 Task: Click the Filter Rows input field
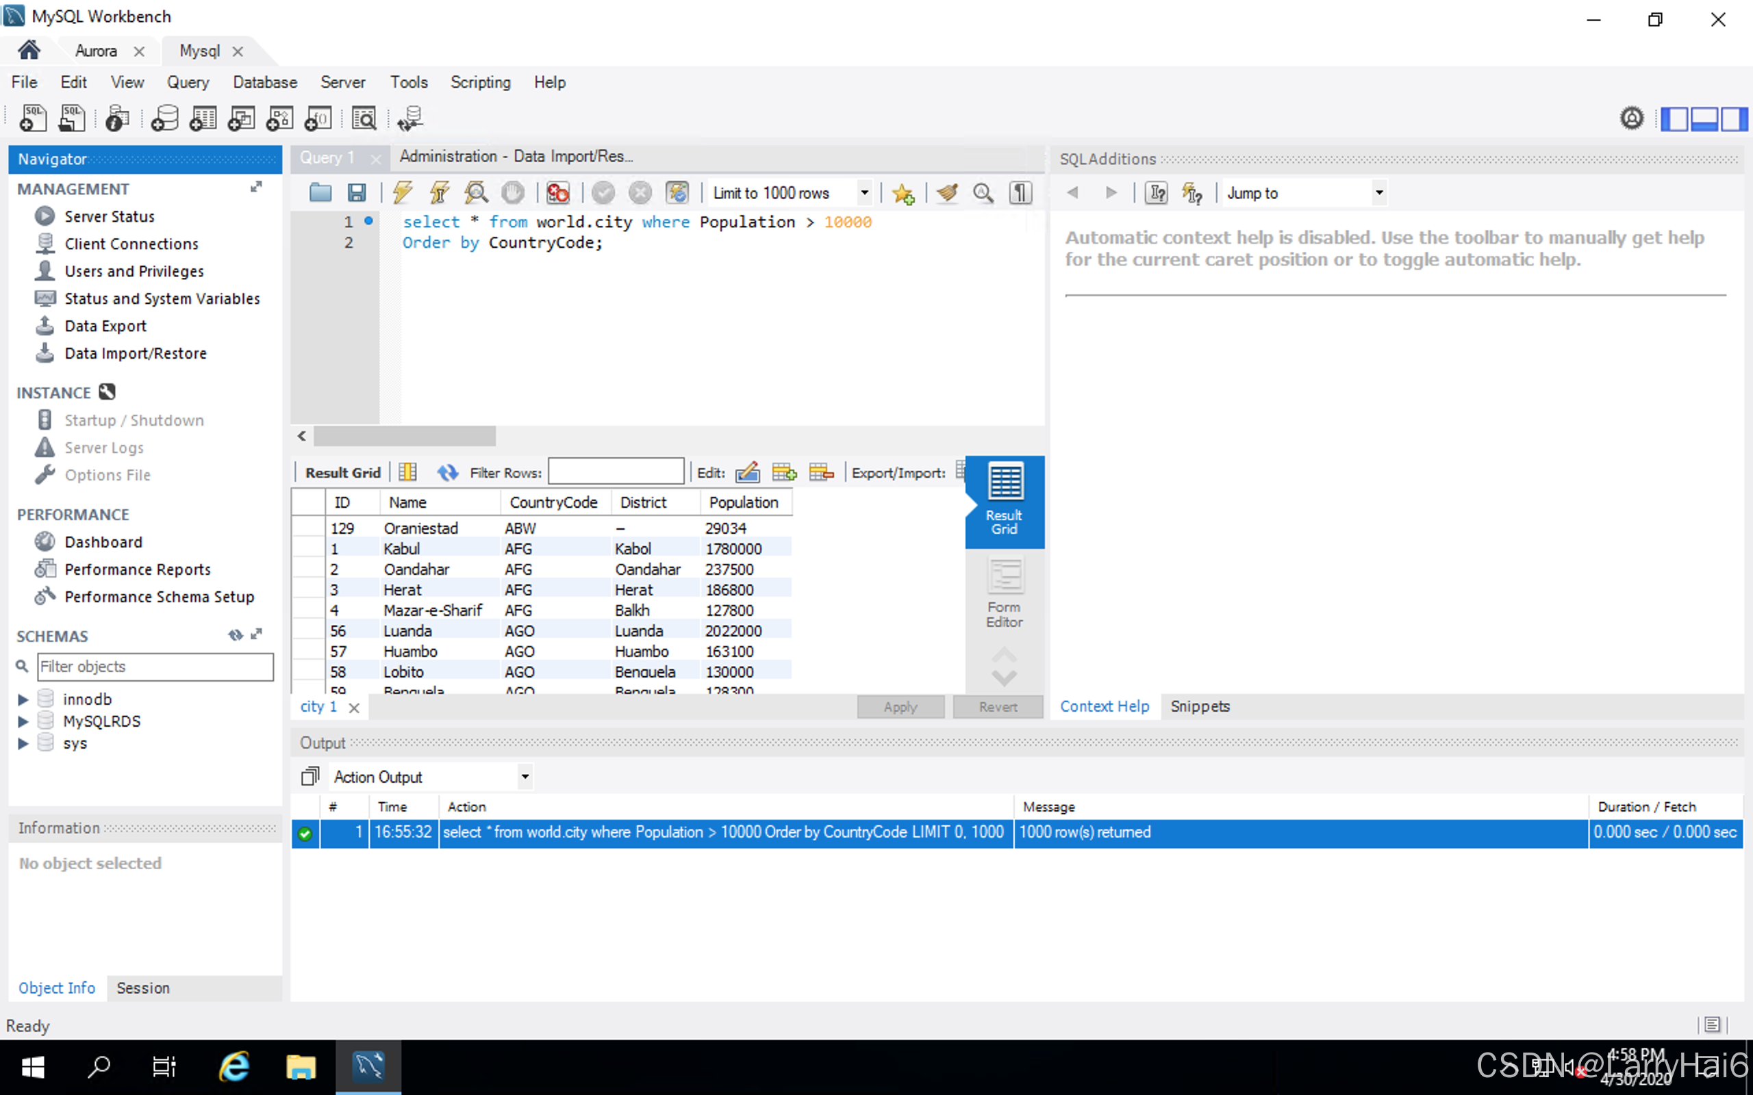click(x=616, y=472)
